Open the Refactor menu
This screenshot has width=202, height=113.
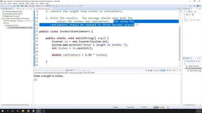(x=15, y=3)
